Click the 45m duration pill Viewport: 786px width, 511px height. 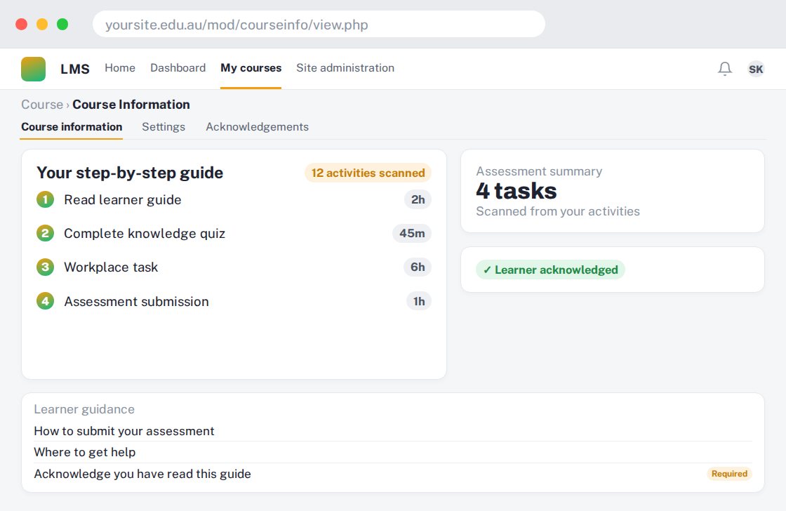point(412,233)
